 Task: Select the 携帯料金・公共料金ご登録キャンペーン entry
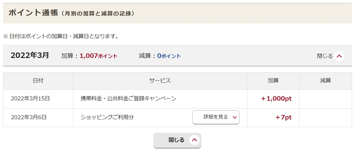128,99
